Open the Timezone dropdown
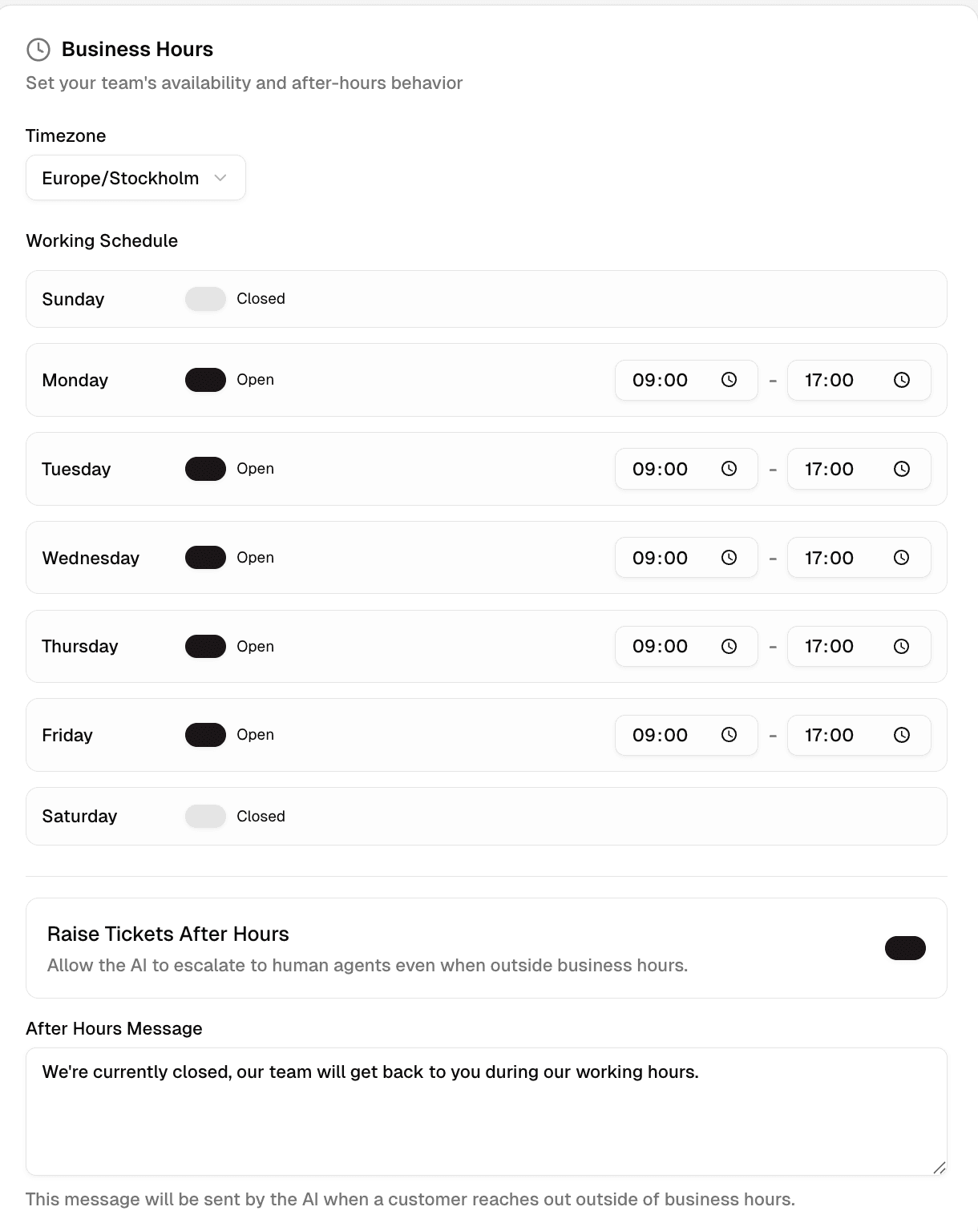 pos(135,177)
